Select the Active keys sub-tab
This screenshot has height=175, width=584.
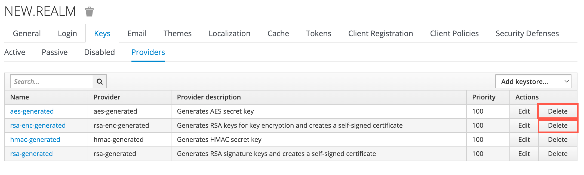15,52
